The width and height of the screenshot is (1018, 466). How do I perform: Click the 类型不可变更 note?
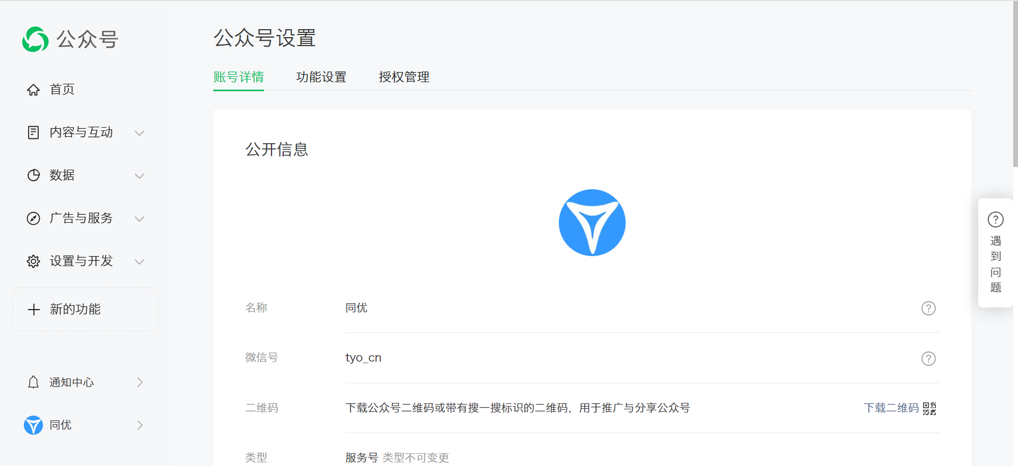tap(416, 458)
